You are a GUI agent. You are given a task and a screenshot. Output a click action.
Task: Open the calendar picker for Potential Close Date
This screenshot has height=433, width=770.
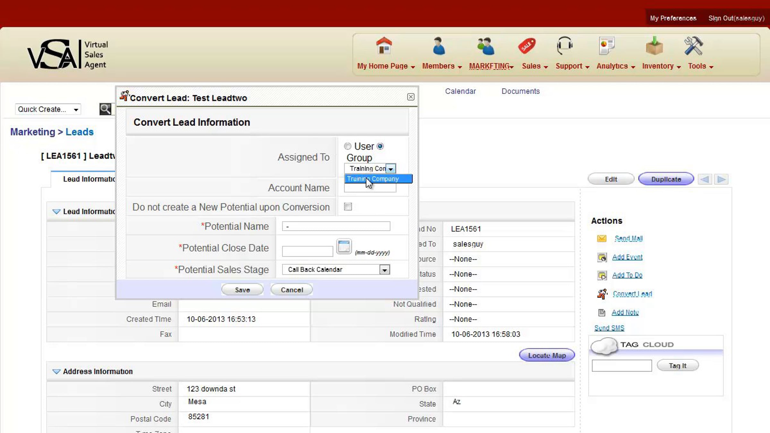(344, 247)
